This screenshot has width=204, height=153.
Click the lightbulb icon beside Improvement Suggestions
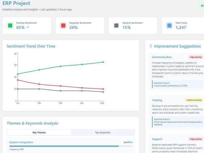pos(151,46)
